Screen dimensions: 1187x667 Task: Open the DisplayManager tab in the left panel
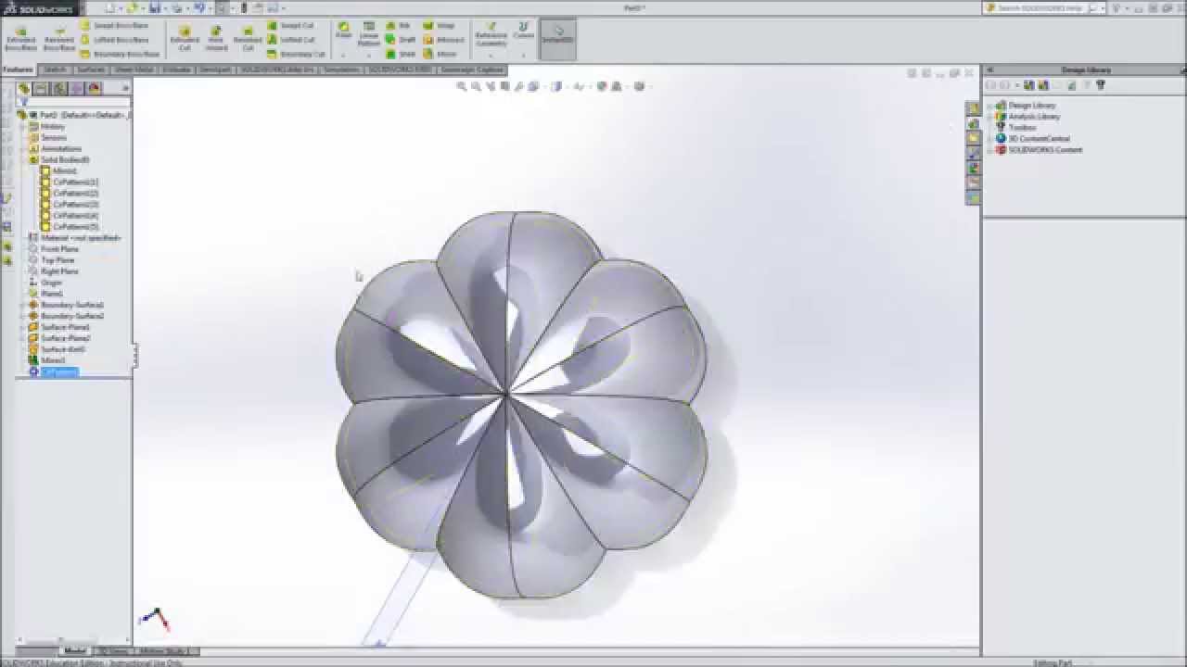click(94, 89)
